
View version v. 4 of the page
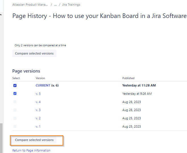click(x=38, y=102)
